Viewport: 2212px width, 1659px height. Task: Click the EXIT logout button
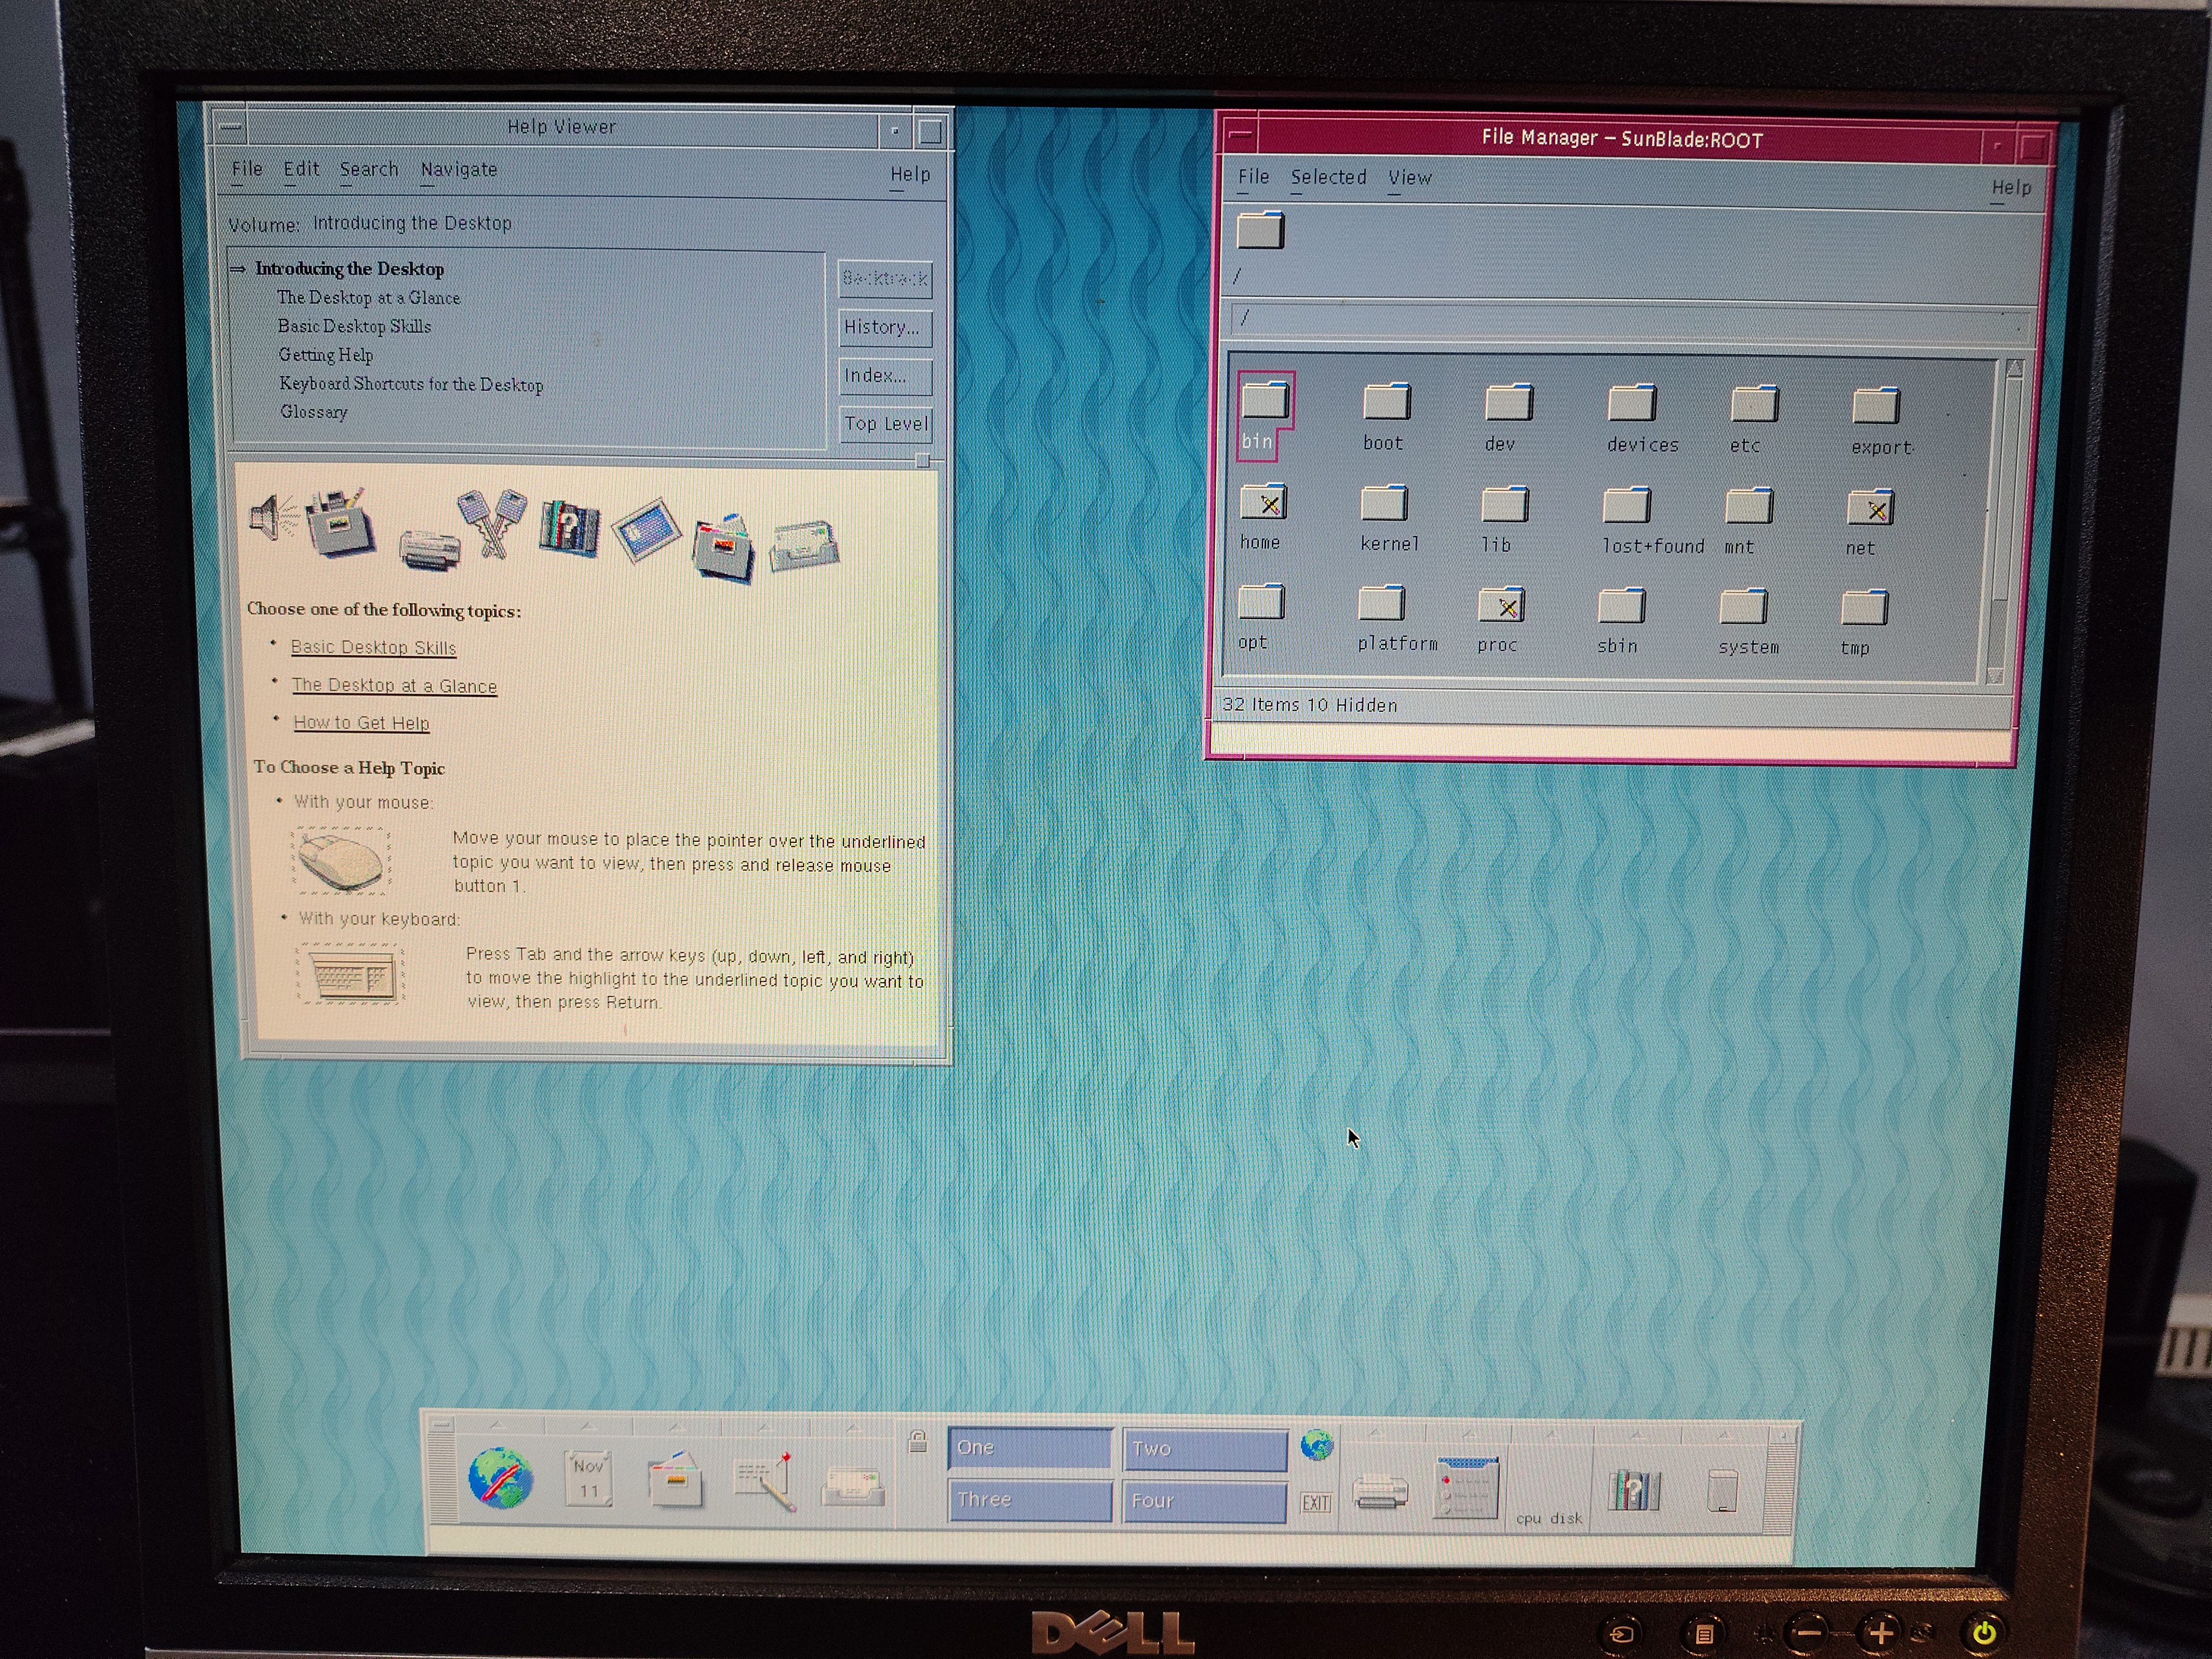point(1315,1503)
